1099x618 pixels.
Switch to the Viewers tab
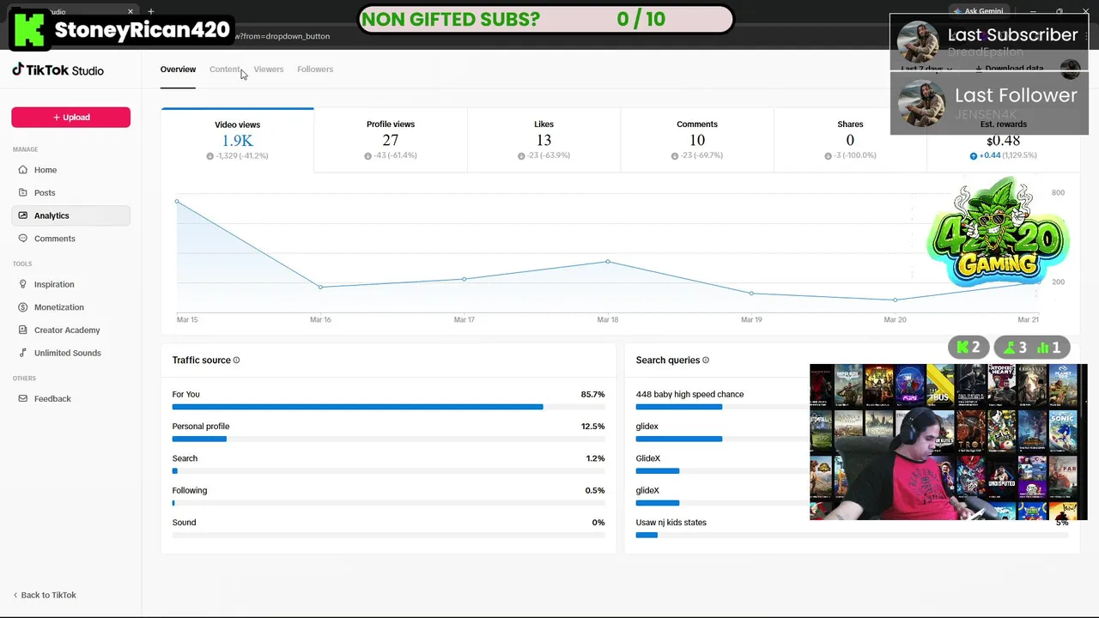coord(269,70)
